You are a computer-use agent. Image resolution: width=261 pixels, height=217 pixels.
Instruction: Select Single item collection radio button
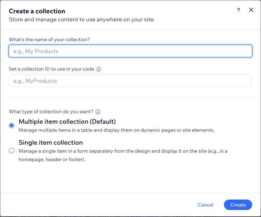point(12,151)
